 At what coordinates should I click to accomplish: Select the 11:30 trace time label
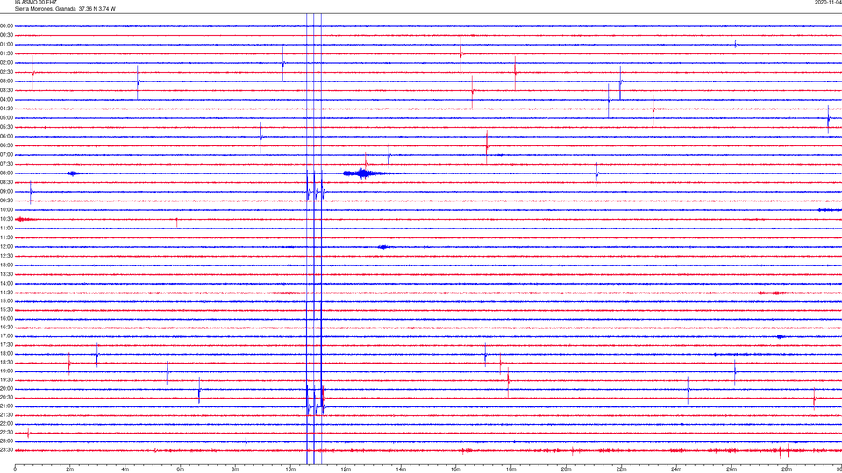point(6,237)
